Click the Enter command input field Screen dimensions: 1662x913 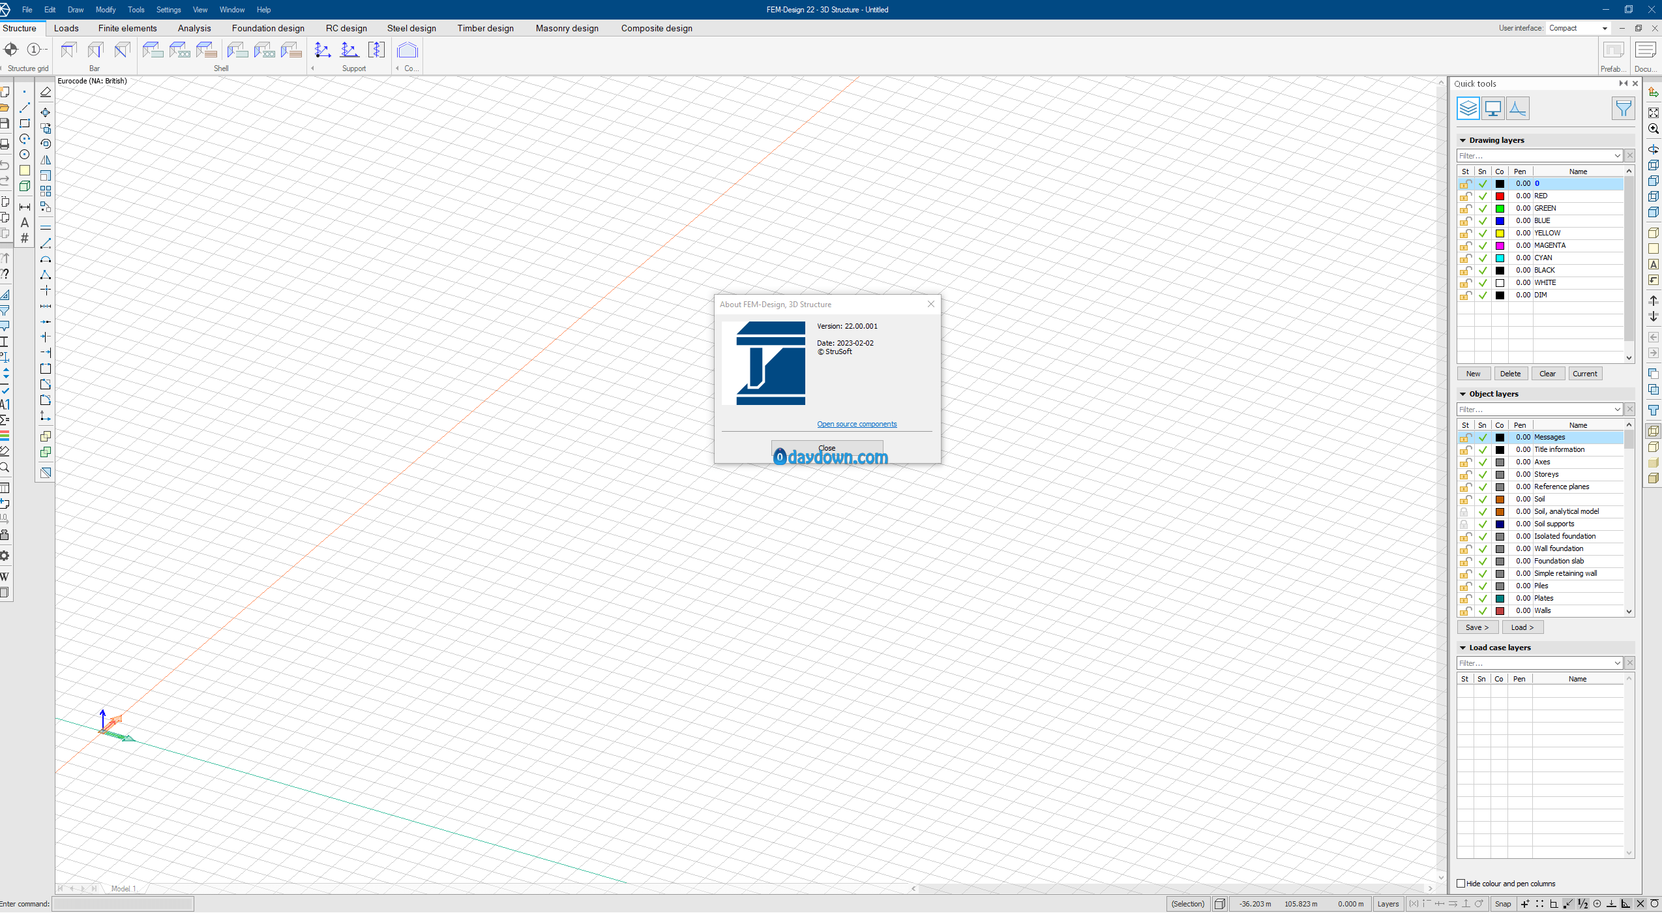[123, 904]
